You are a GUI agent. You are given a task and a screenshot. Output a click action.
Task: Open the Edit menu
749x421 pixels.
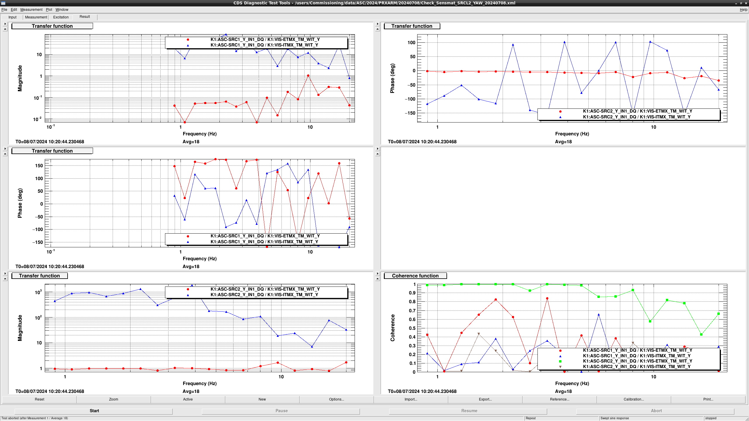pos(14,10)
